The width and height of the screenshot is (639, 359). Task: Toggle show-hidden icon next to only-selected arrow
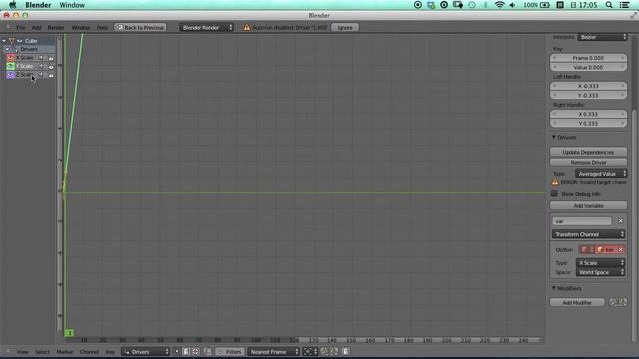pos(186,352)
